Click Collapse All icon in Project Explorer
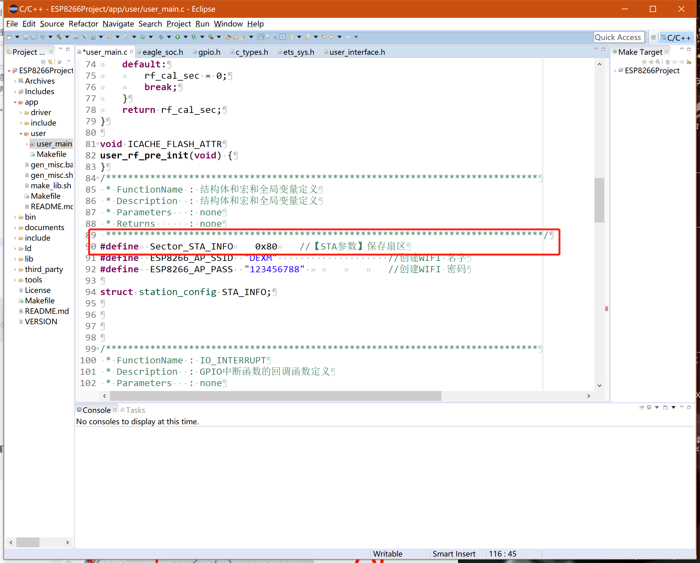The image size is (700, 563). (x=43, y=62)
